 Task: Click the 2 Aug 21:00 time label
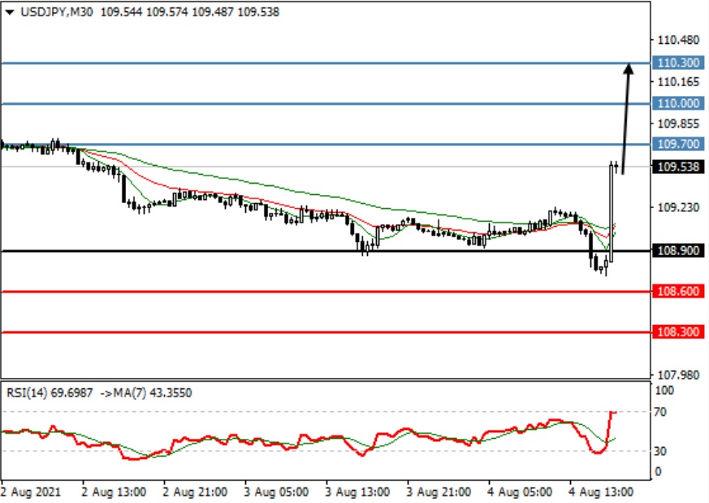tap(195, 492)
